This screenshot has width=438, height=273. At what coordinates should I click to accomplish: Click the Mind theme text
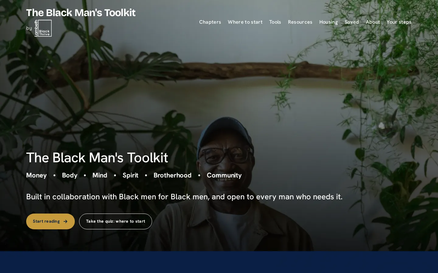pyautogui.click(x=100, y=175)
